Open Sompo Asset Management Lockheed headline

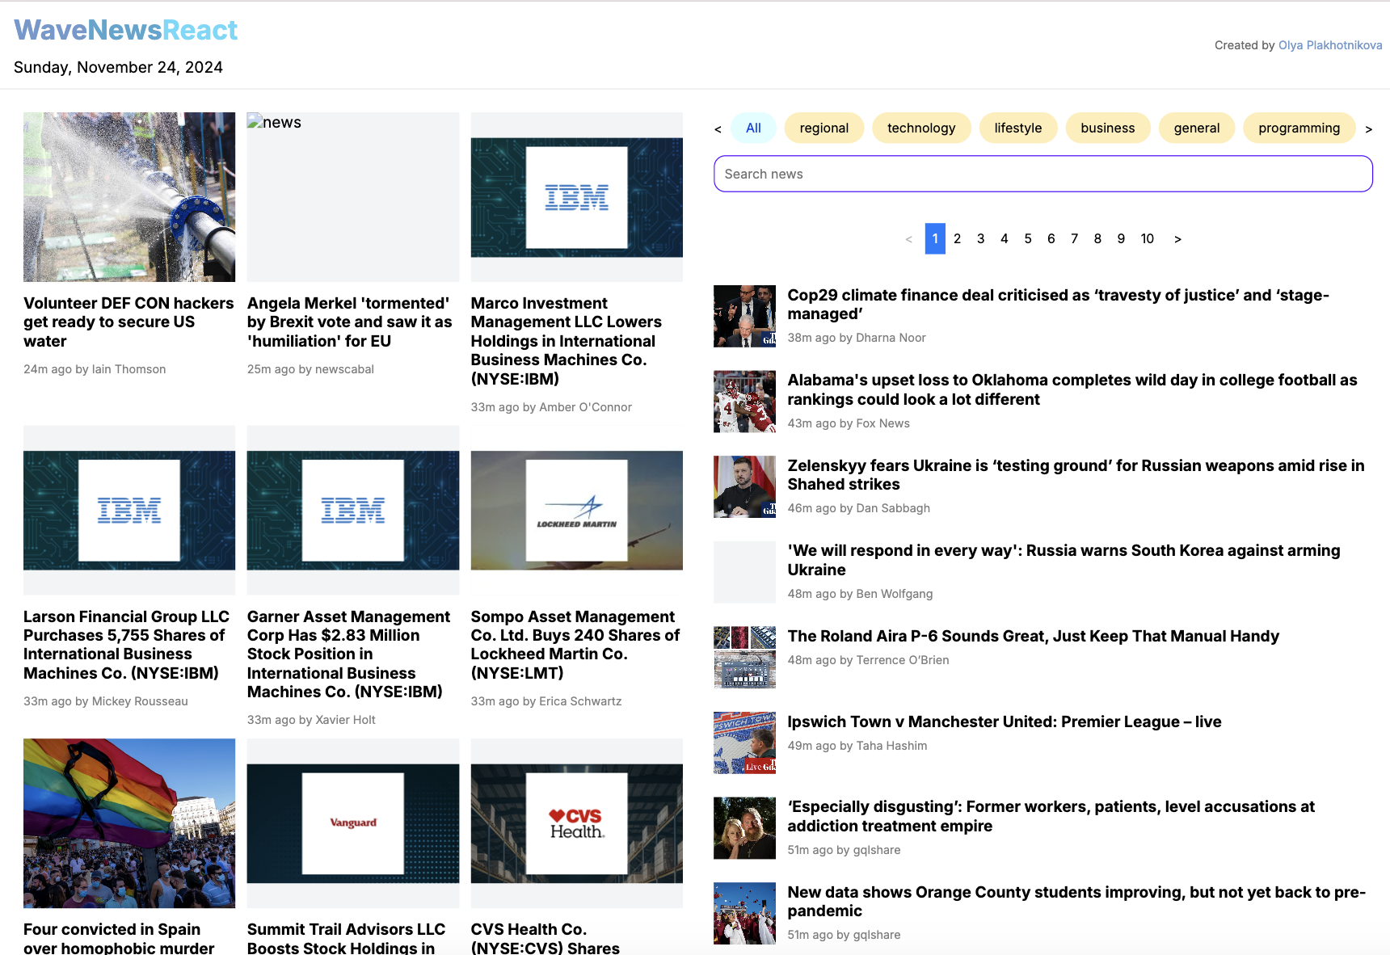pyautogui.click(x=575, y=645)
